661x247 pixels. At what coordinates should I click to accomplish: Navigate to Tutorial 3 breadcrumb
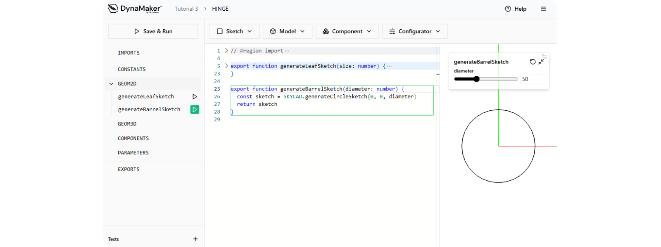coord(186,9)
